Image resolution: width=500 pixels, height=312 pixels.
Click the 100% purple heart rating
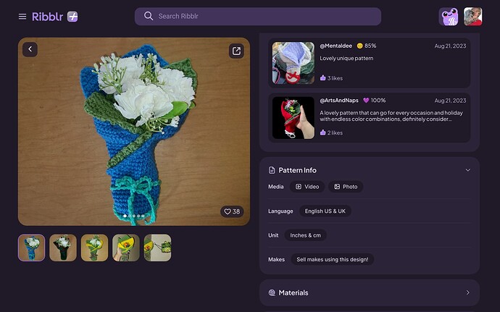[375, 101]
